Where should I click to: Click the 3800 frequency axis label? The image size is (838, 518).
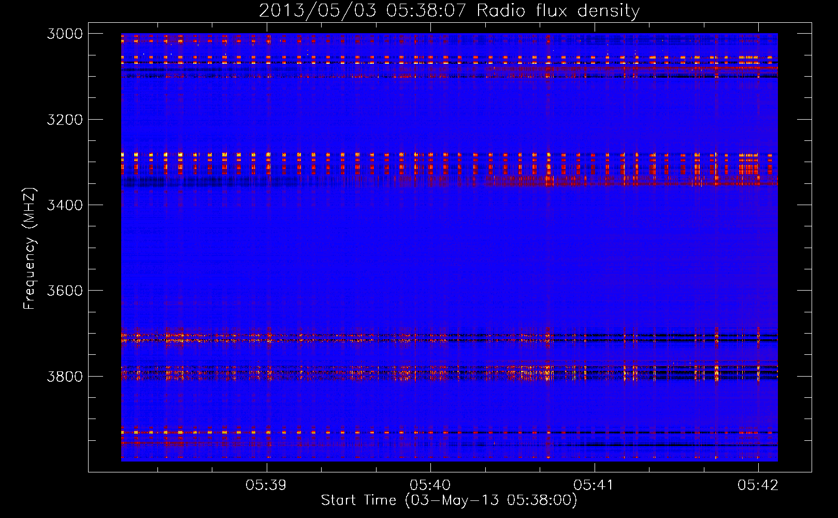tap(65, 376)
